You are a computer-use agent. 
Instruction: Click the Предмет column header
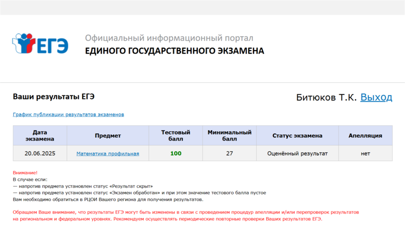108,136
